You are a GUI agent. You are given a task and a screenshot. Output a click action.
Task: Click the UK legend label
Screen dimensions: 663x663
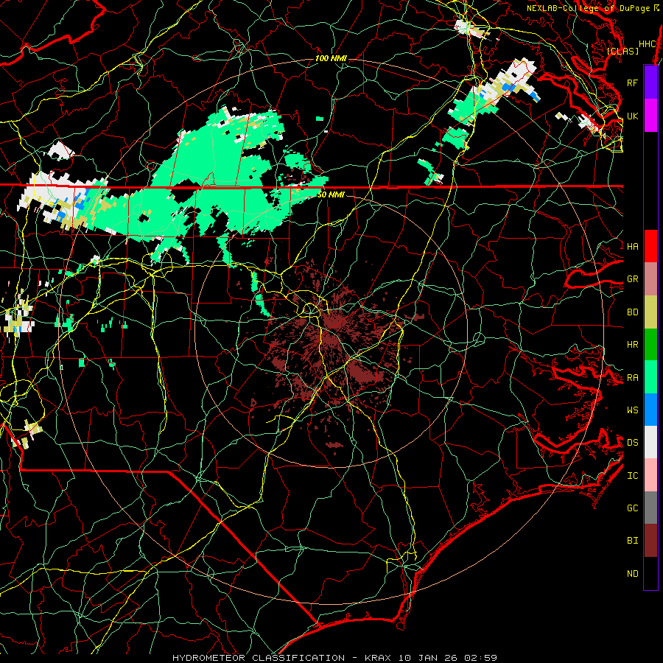(x=633, y=116)
